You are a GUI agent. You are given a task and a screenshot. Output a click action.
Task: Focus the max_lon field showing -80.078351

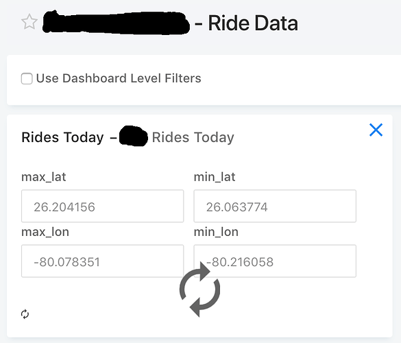tap(103, 261)
